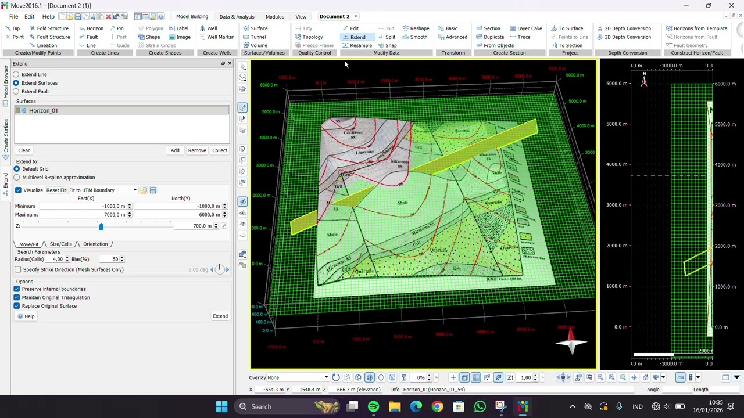Open the Size/Cells tab
Screen dimensions: 744x418
pyautogui.click(x=60, y=244)
